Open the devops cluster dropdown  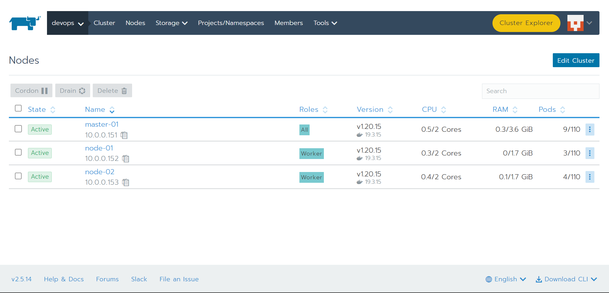click(68, 23)
